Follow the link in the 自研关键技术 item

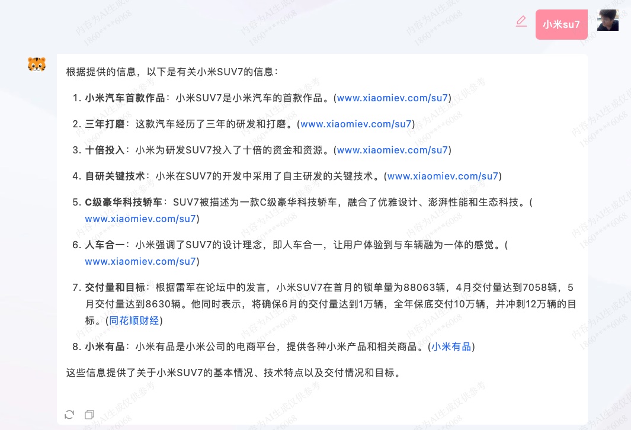tap(442, 176)
